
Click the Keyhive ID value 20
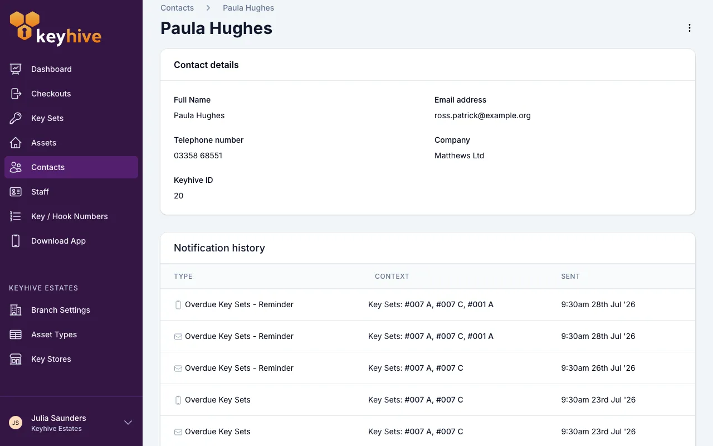[178, 196]
